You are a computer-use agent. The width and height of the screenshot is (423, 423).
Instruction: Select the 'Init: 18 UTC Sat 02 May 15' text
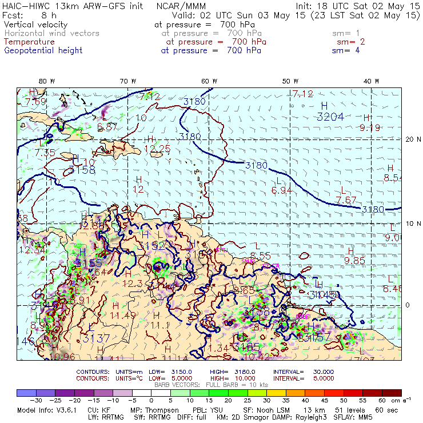pyautogui.click(x=358, y=6)
